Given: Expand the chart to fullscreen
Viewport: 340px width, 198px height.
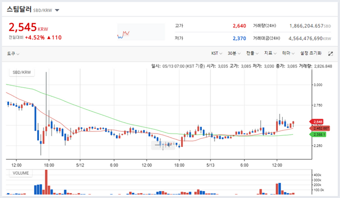Looking at the screenshot, I should (330, 54).
